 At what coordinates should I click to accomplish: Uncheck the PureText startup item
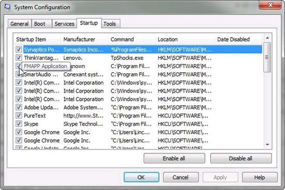[19, 115]
